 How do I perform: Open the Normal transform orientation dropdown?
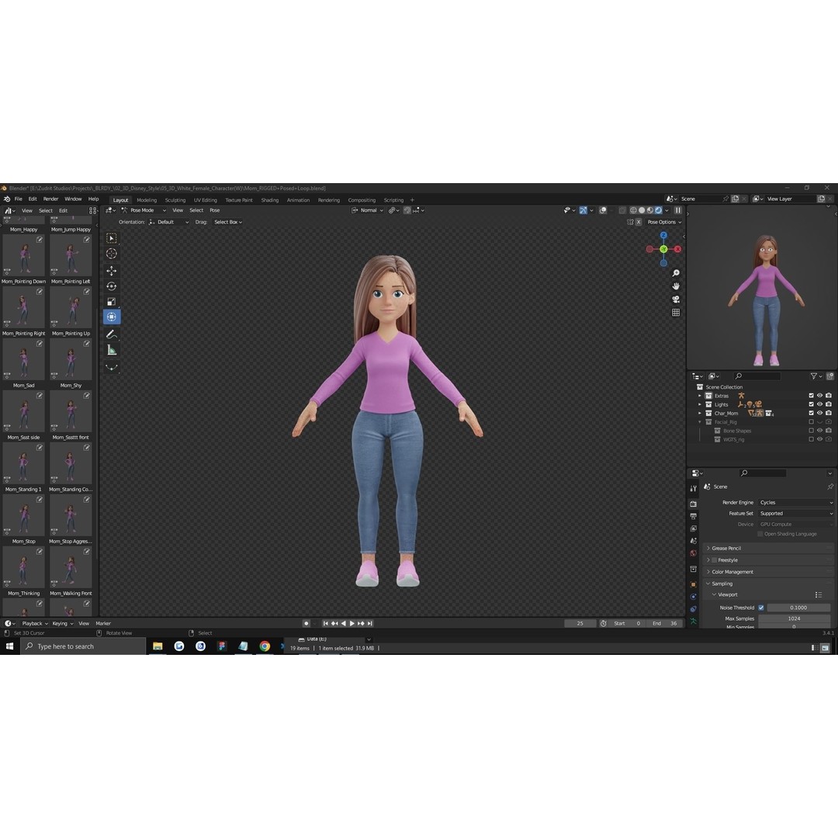368,210
